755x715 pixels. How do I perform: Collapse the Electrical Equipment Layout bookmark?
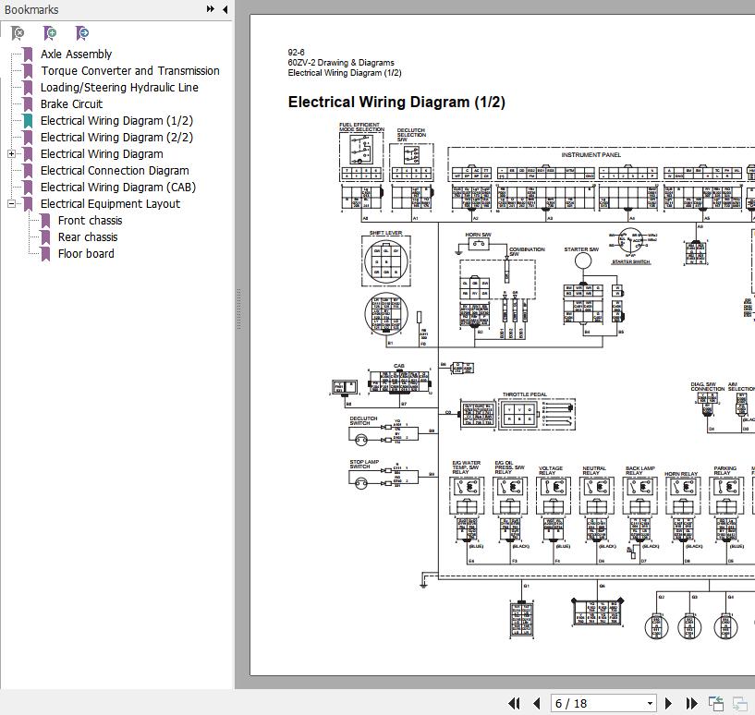[11, 204]
